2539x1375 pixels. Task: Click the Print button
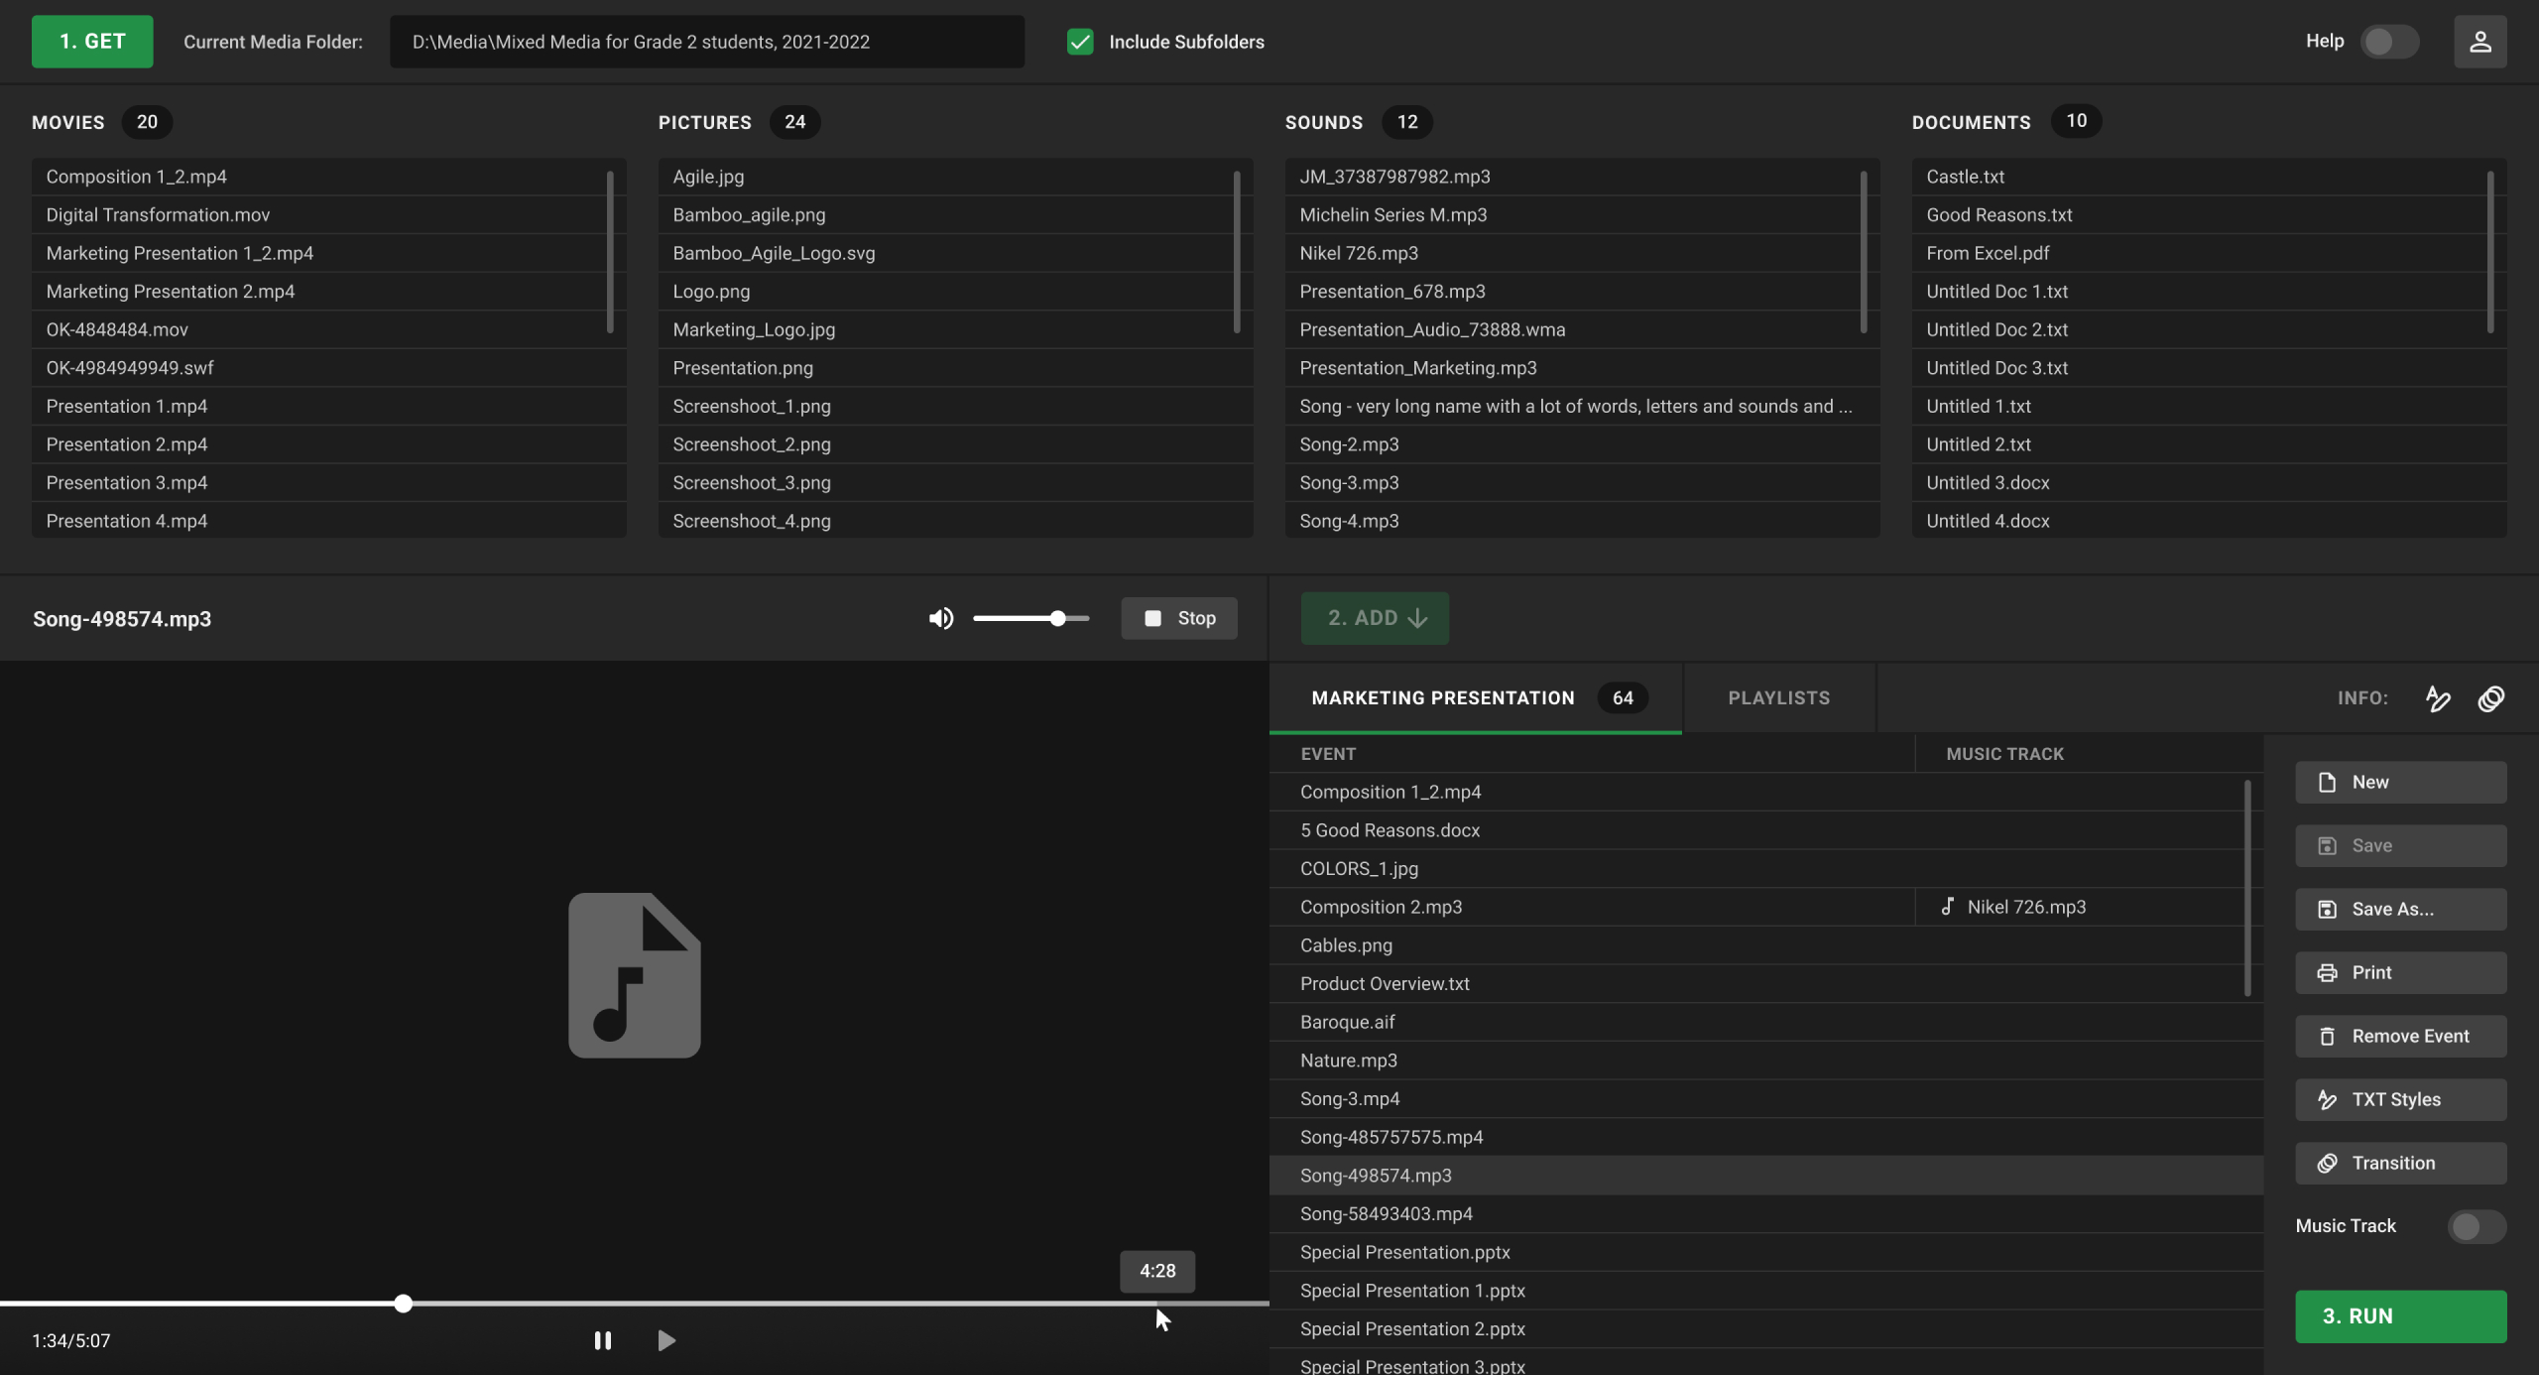(2400, 972)
